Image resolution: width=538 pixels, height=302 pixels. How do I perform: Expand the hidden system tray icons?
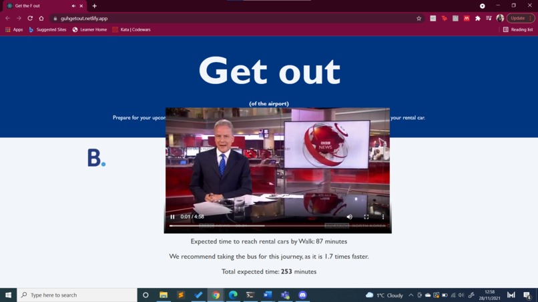(411, 295)
